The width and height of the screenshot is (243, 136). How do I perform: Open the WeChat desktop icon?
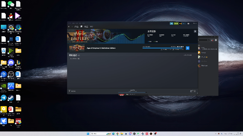[11, 5]
